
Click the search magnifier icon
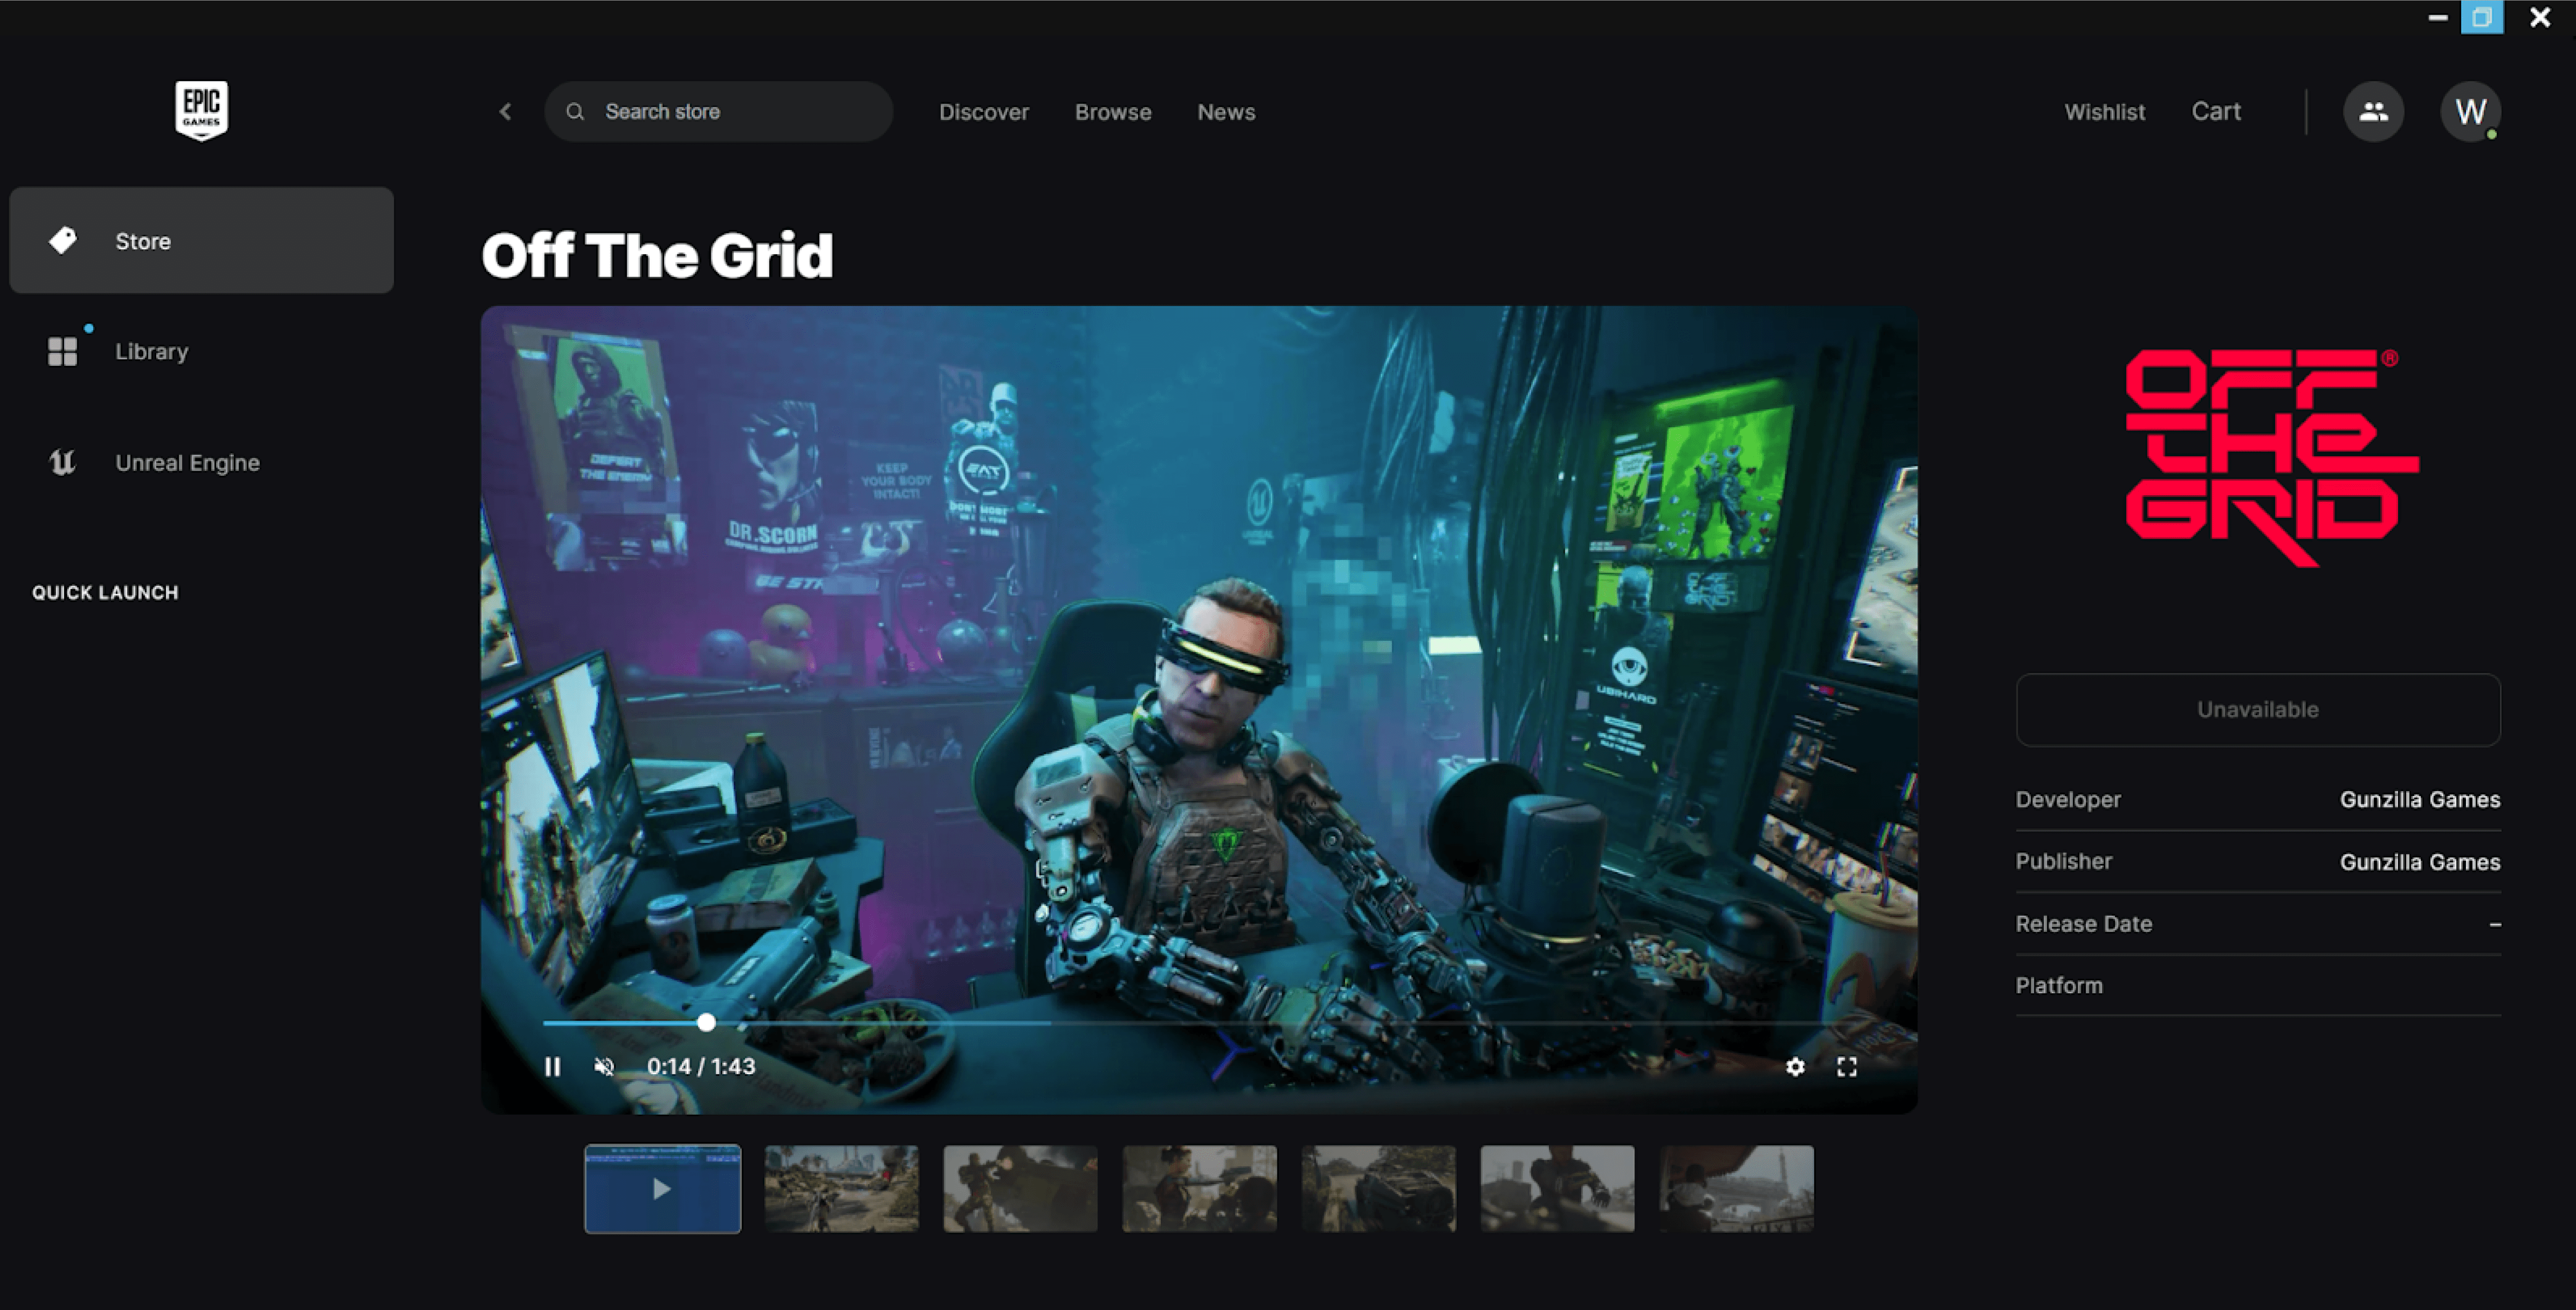tap(575, 112)
